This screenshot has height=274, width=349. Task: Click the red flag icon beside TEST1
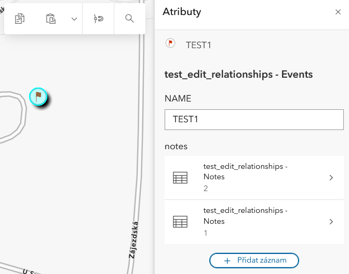click(170, 44)
